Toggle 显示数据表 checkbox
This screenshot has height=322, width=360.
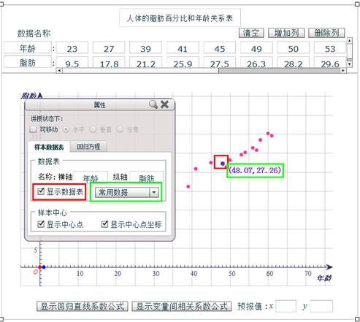(41, 191)
